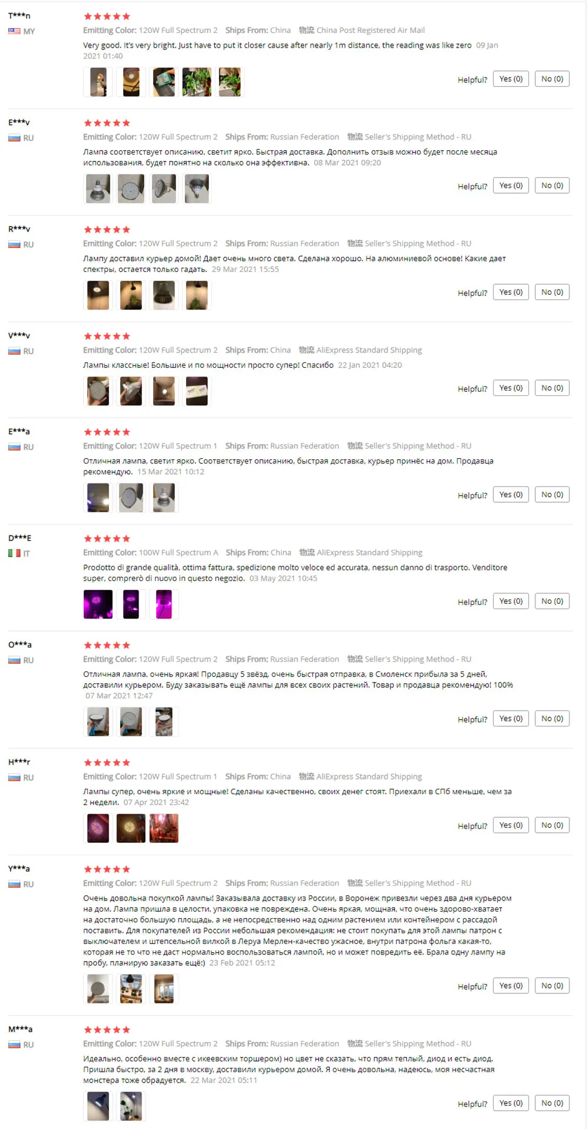
Task: Vote No (0) on M***a's last review
Action: [x=552, y=1103]
